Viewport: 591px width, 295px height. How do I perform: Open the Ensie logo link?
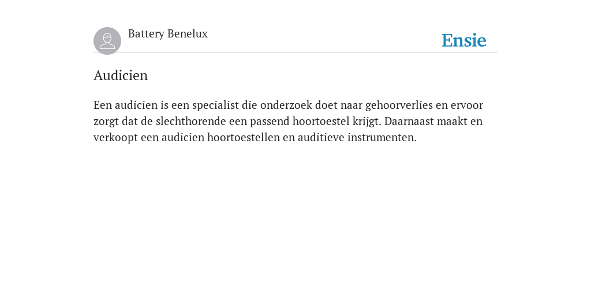464,40
